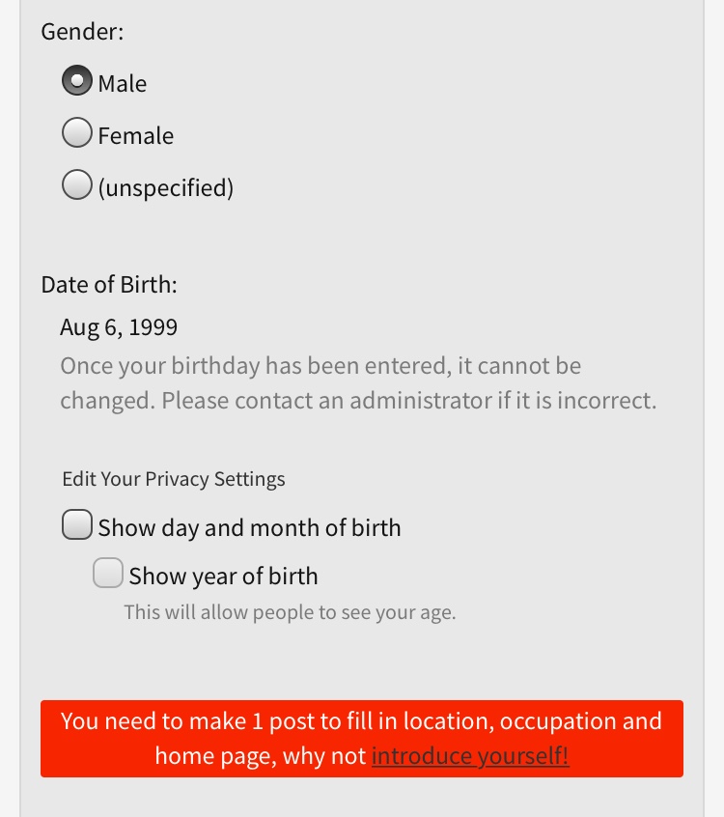Pick the (unspecified) gender radio option

(x=77, y=184)
